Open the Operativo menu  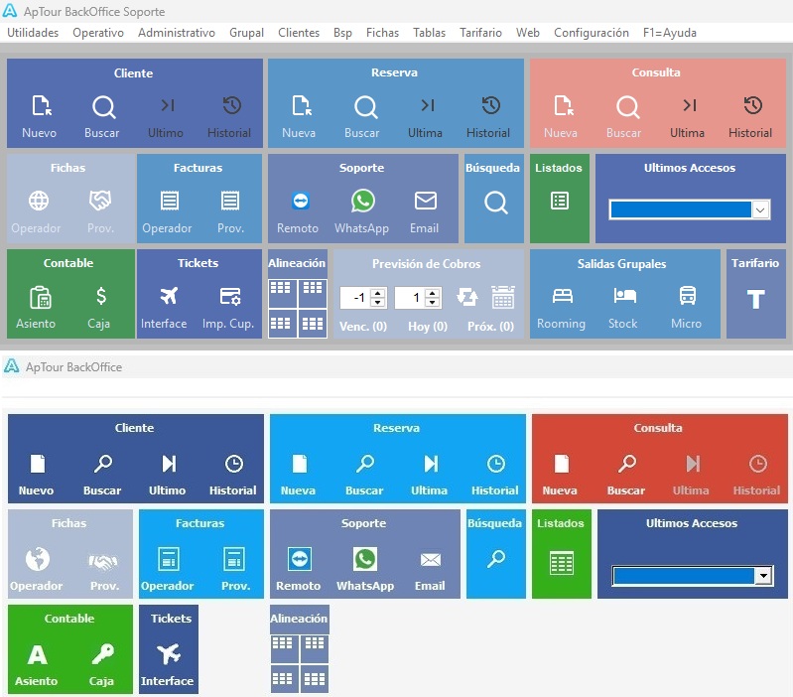click(98, 33)
